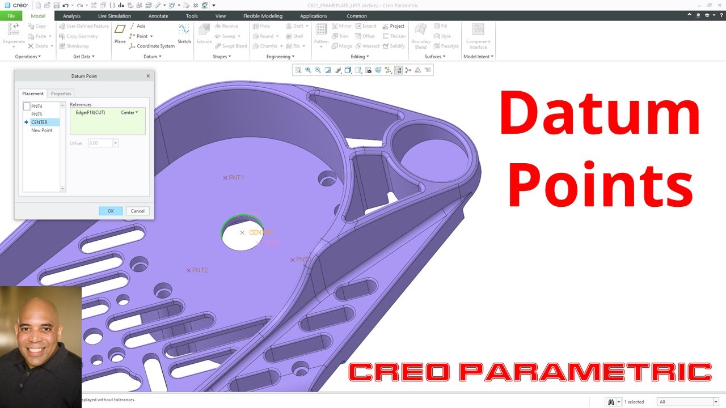Click the Offset value field

click(101, 143)
